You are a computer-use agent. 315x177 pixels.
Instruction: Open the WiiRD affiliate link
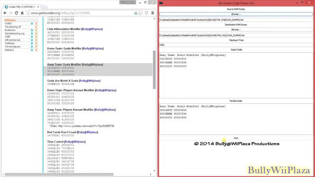click(8, 24)
